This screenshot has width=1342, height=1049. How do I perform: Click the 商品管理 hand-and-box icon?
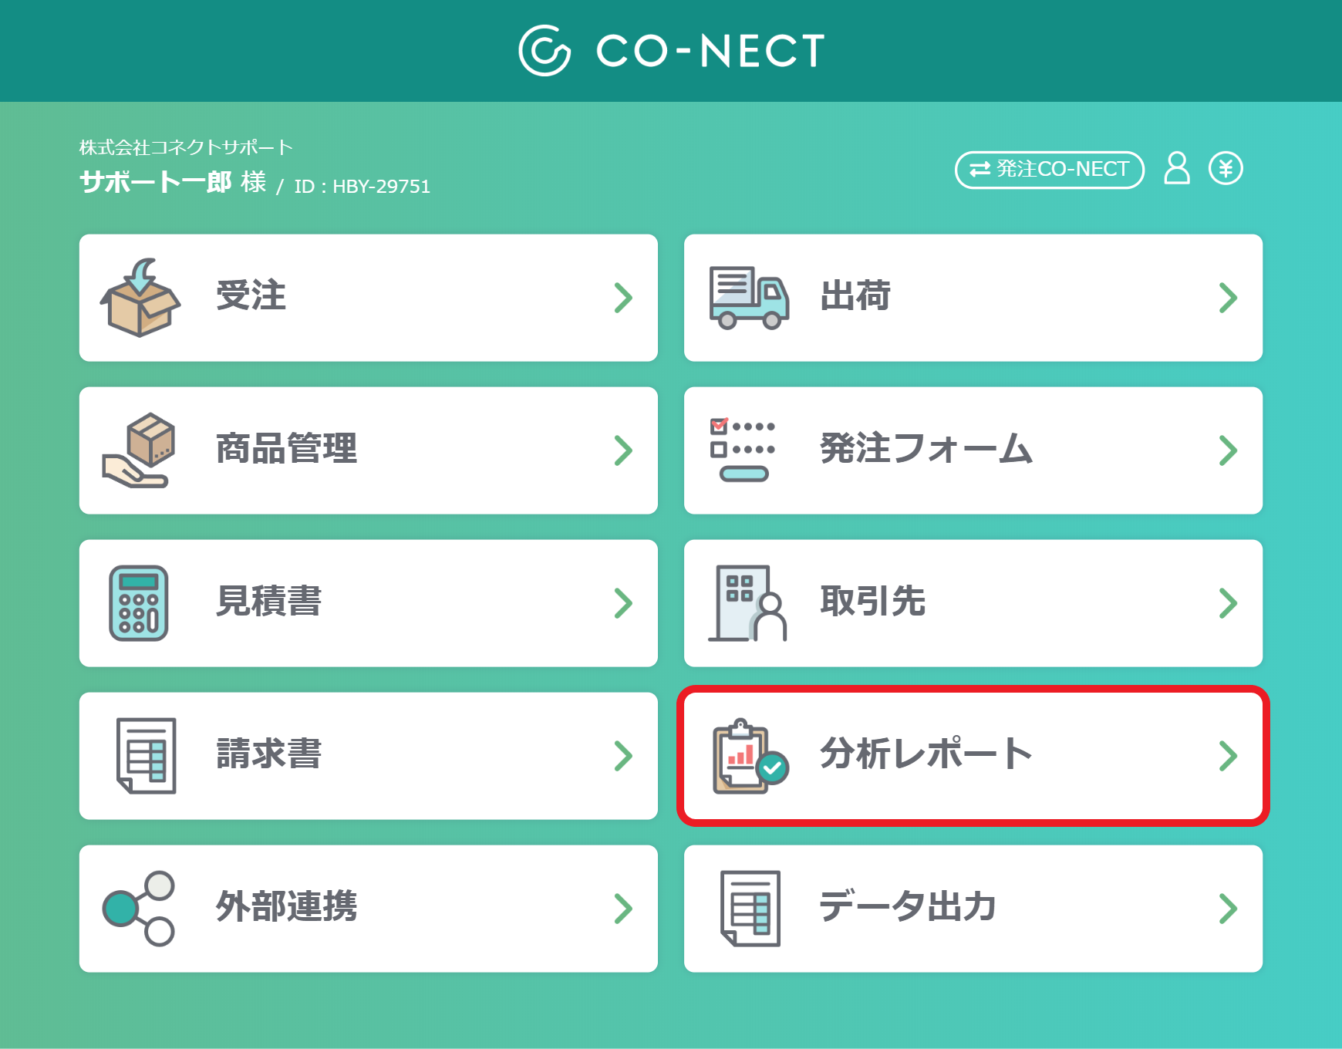tap(139, 450)
